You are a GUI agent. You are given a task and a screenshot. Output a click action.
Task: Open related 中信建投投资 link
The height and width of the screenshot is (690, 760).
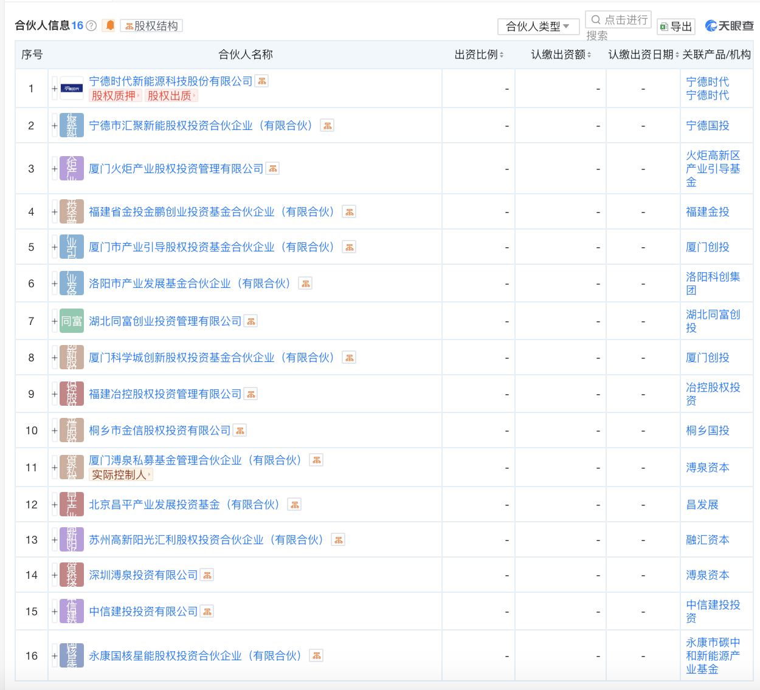(713, 612)
